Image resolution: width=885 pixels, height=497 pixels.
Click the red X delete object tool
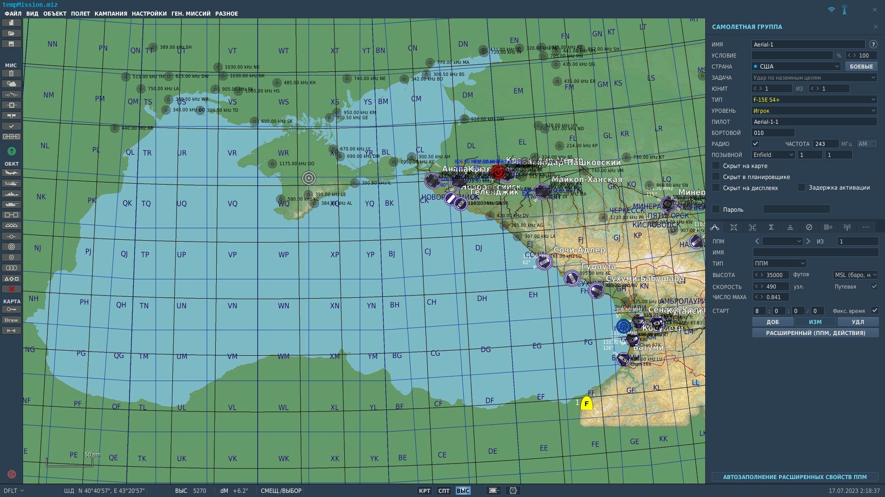[x=12, y=289]
